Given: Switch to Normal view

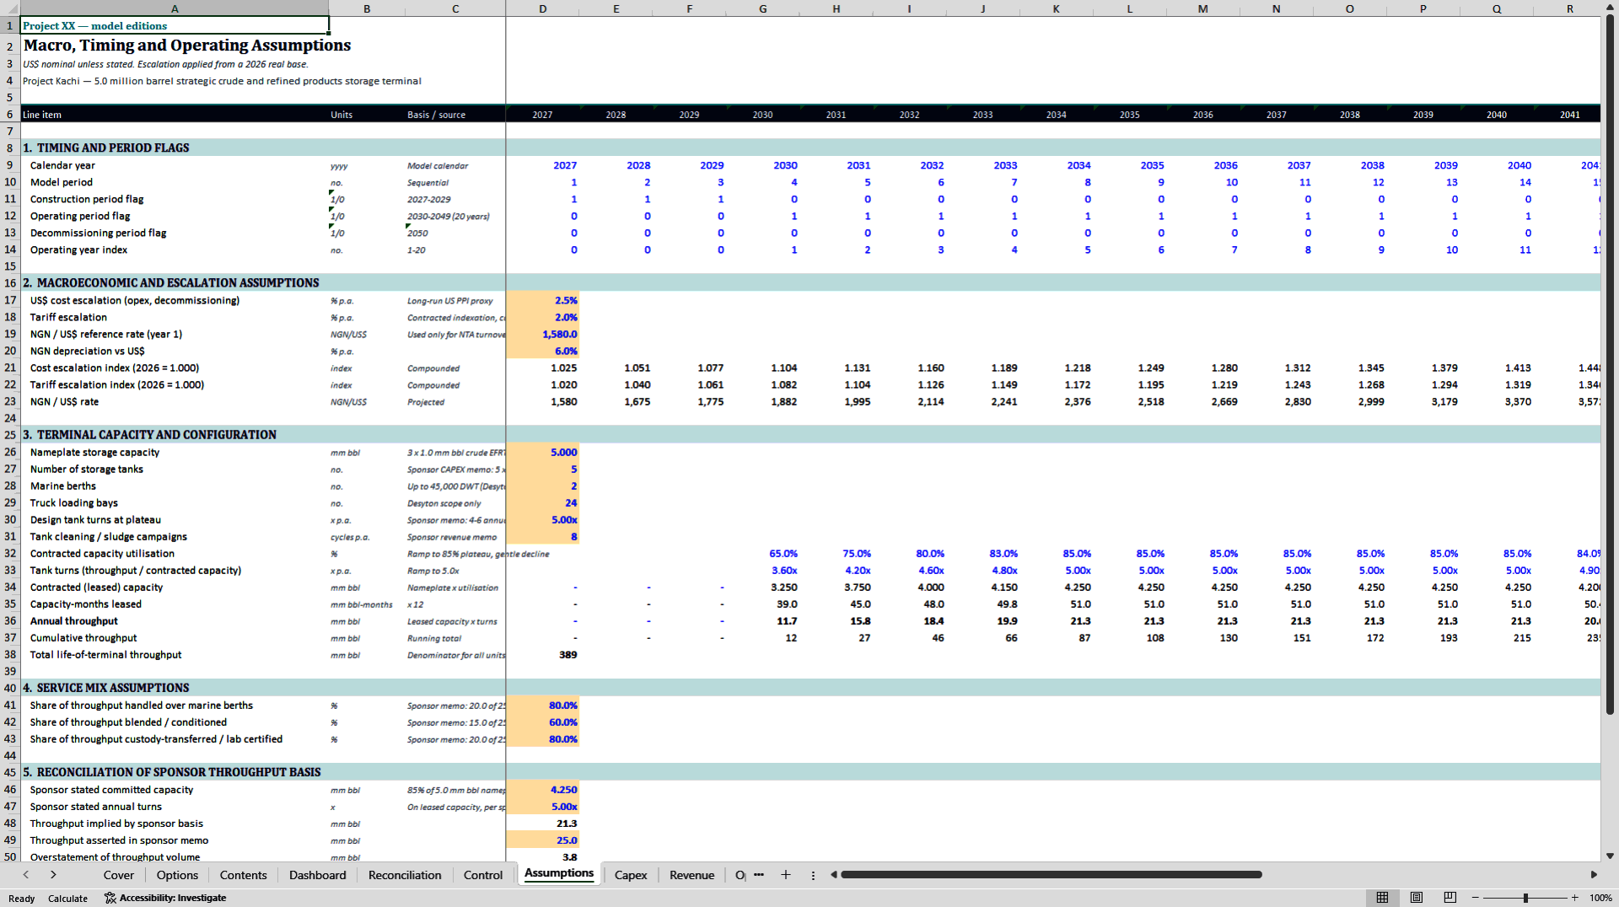Looking at the screenshot, I should [1382, 898].
